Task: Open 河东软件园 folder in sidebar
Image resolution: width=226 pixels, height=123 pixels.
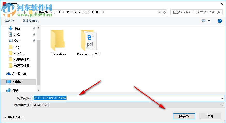Action: pos(19,59)
